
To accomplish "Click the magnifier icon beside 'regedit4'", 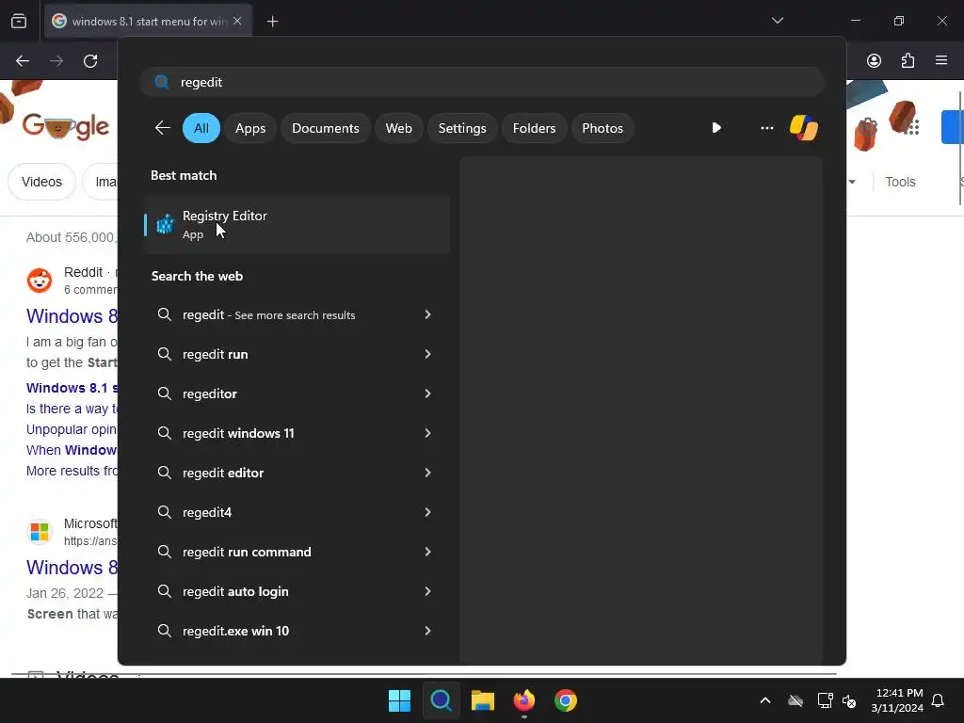I will [x=164, y=512].
